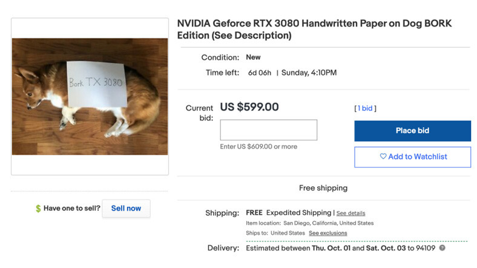Click into the bid amount input field
The height and width of the screenshot is (268, 477).
(268, 130)
